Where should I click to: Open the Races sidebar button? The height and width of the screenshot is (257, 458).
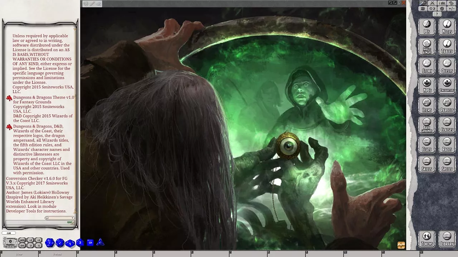(x=447, y=145)
